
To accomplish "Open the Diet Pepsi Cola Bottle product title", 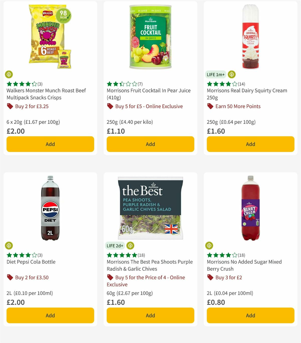I will (x=31, y=262).
